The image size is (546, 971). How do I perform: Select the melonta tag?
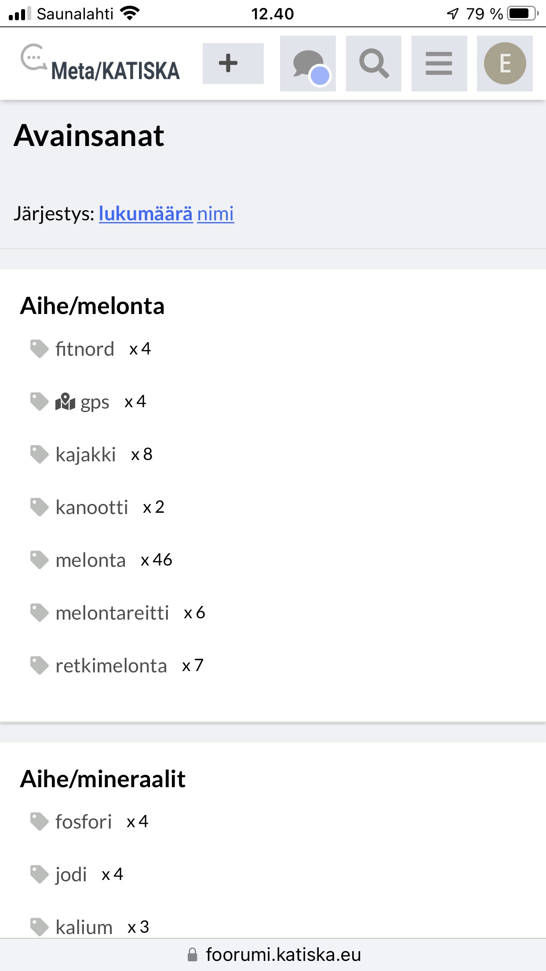[91, 560]
